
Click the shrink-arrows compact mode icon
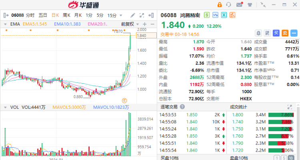tap(263, 4)
